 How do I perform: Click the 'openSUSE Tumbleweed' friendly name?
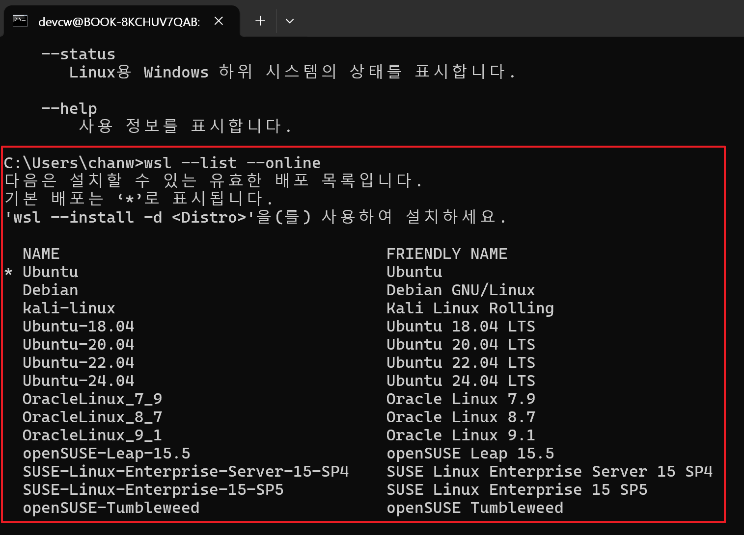click(x=475, y=508)
